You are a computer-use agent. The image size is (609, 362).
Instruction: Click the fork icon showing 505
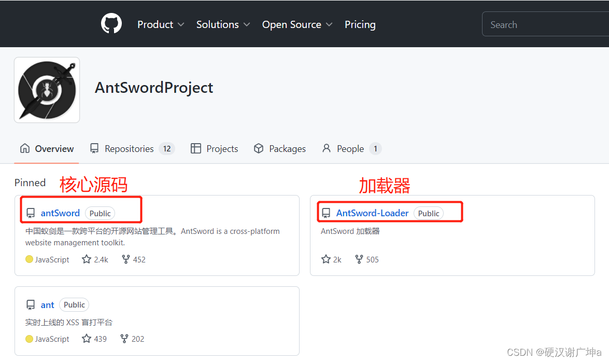pyautogui.click(x=359, y=259)
